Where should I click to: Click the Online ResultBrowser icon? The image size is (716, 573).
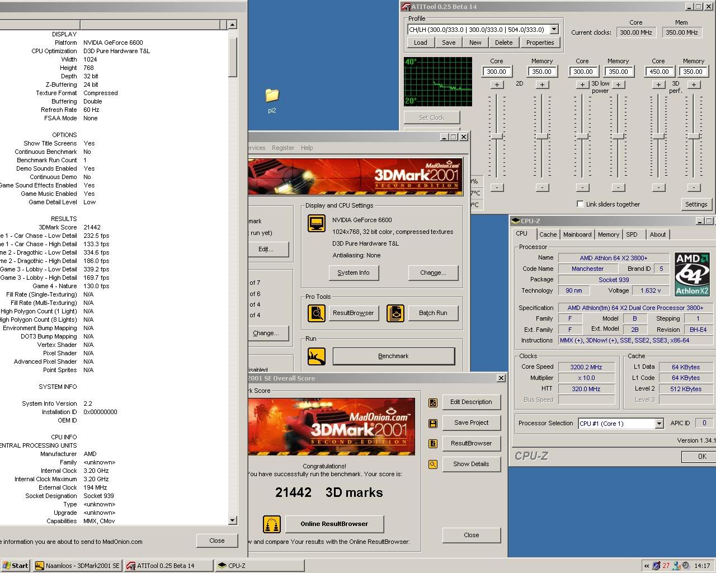(272, 524)
